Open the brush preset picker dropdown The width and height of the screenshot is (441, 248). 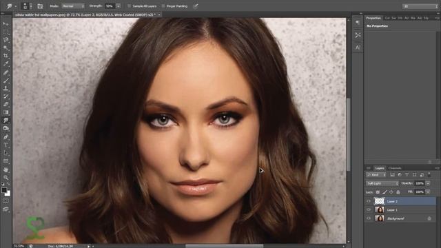31,6
